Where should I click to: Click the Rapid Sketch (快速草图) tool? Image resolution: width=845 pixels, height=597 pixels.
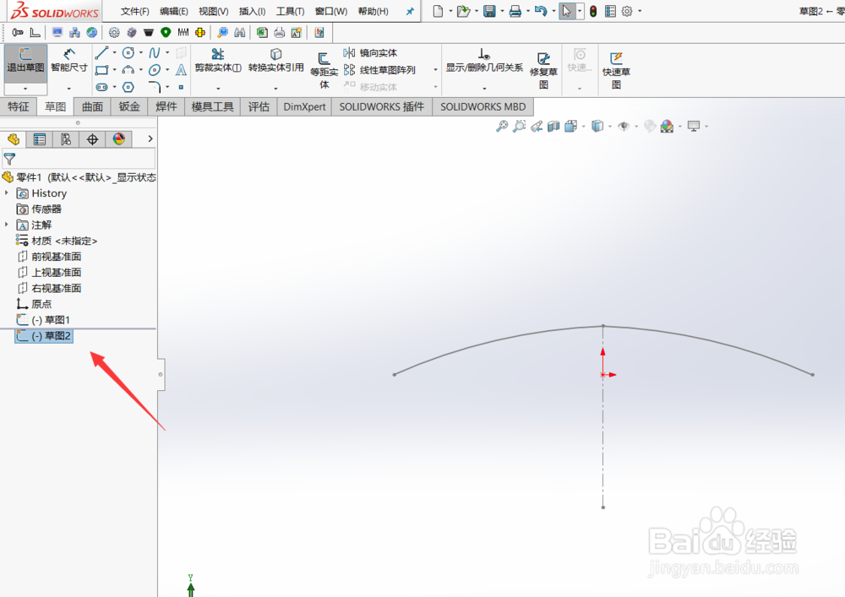click(x=616, y=70)
